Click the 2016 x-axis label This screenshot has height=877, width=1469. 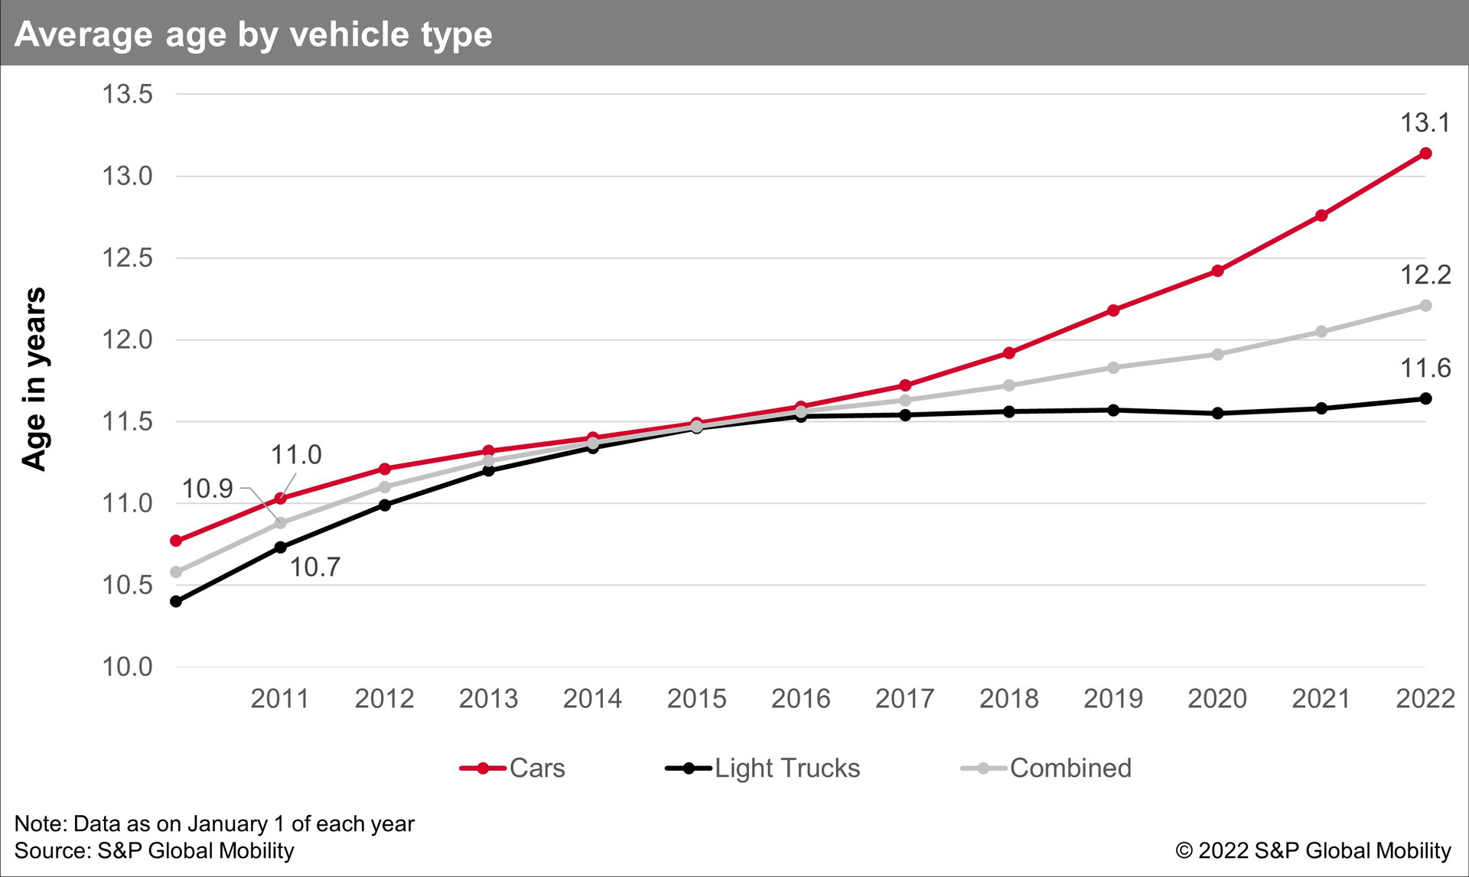[x=800, y=698]
